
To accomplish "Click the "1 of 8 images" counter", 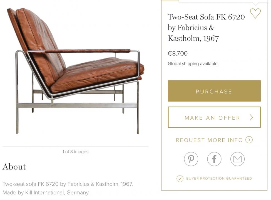I will [x=75, y=152].
